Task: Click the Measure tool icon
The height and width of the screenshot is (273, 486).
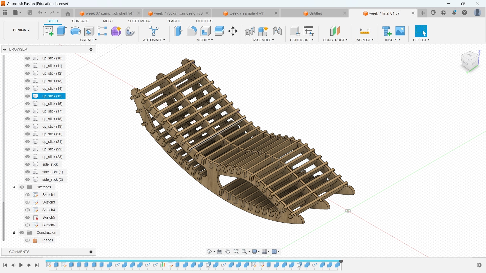Action: pos(364,31)
